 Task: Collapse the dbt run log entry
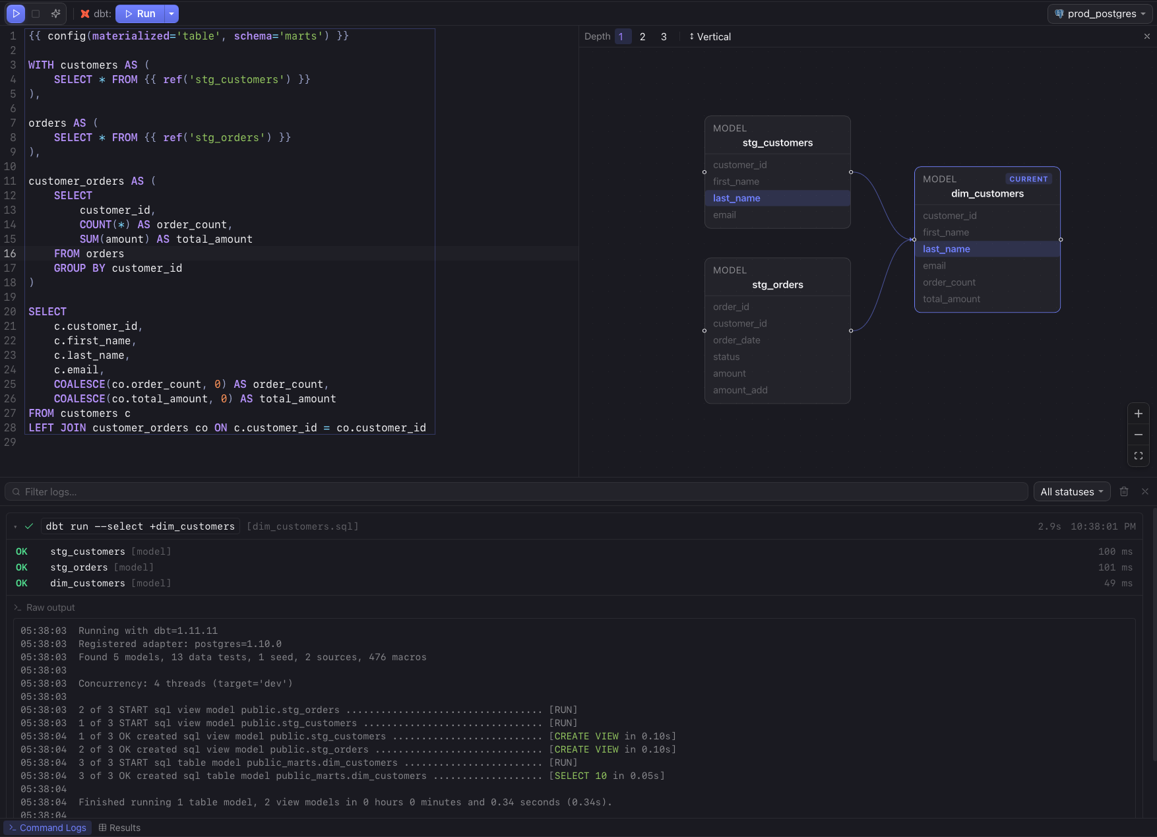coord(15,526)
